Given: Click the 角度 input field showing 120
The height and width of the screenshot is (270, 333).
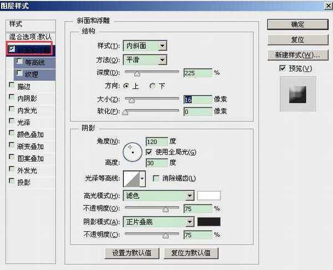Looking at the screenshot, I should (157, 142).
